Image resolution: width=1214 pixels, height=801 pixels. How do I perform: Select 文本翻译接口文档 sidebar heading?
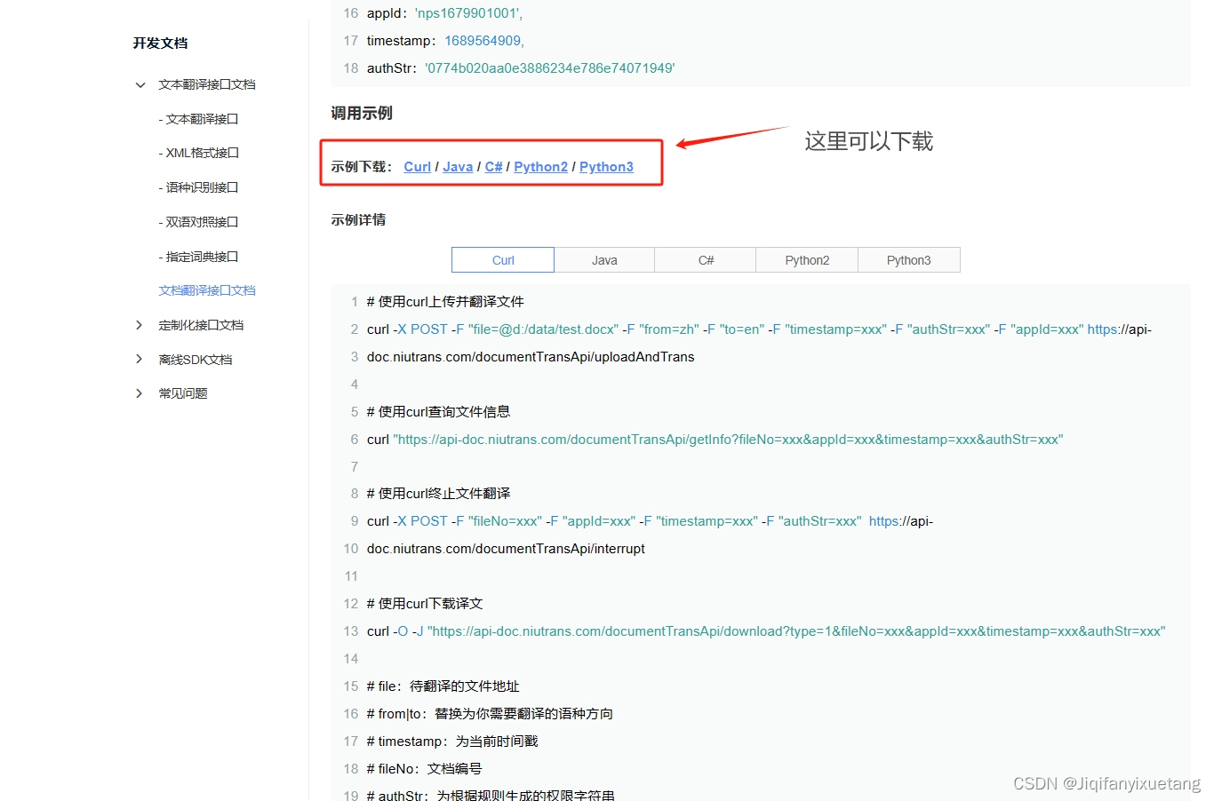(207, 84)
